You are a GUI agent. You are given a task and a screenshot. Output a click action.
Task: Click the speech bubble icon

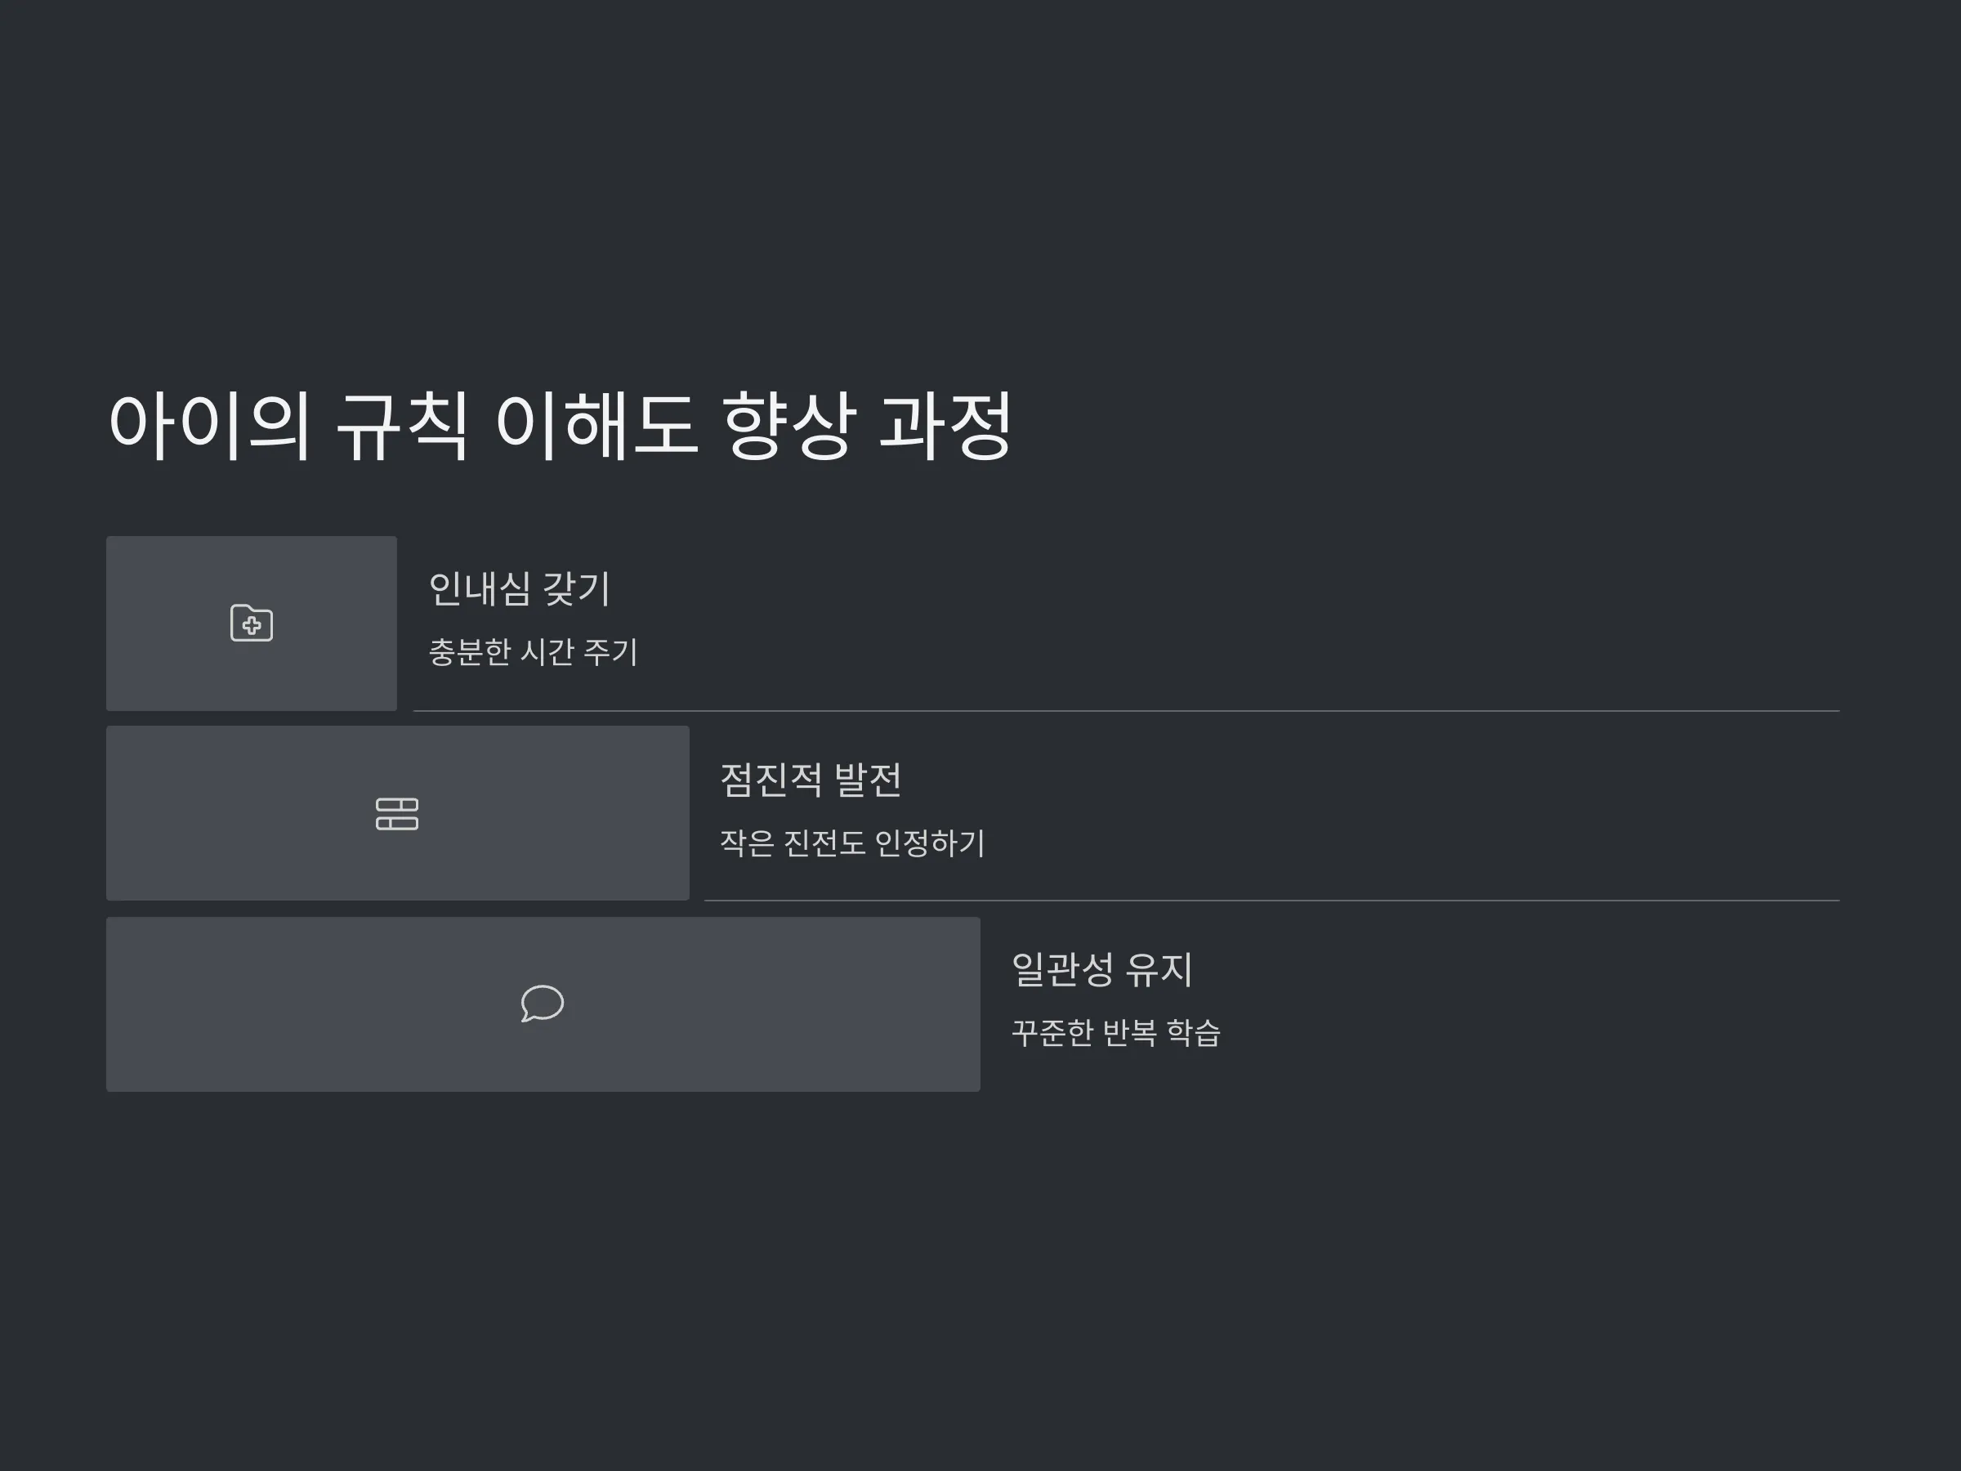coord(543,1004)
